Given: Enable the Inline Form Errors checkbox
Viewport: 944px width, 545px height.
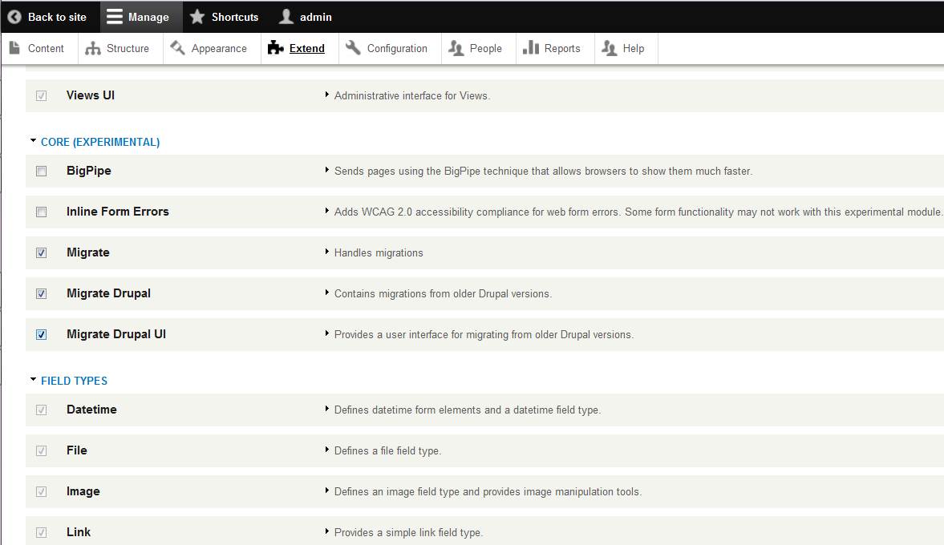Looking at the screenshot, I should 41,212.
